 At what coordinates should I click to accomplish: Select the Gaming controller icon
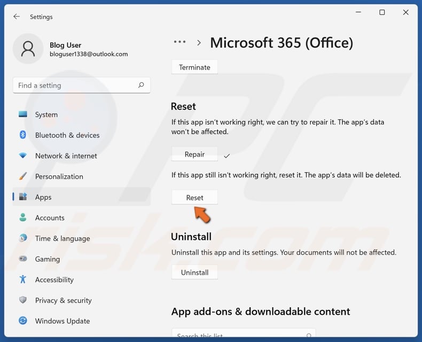tap(23, 259)
